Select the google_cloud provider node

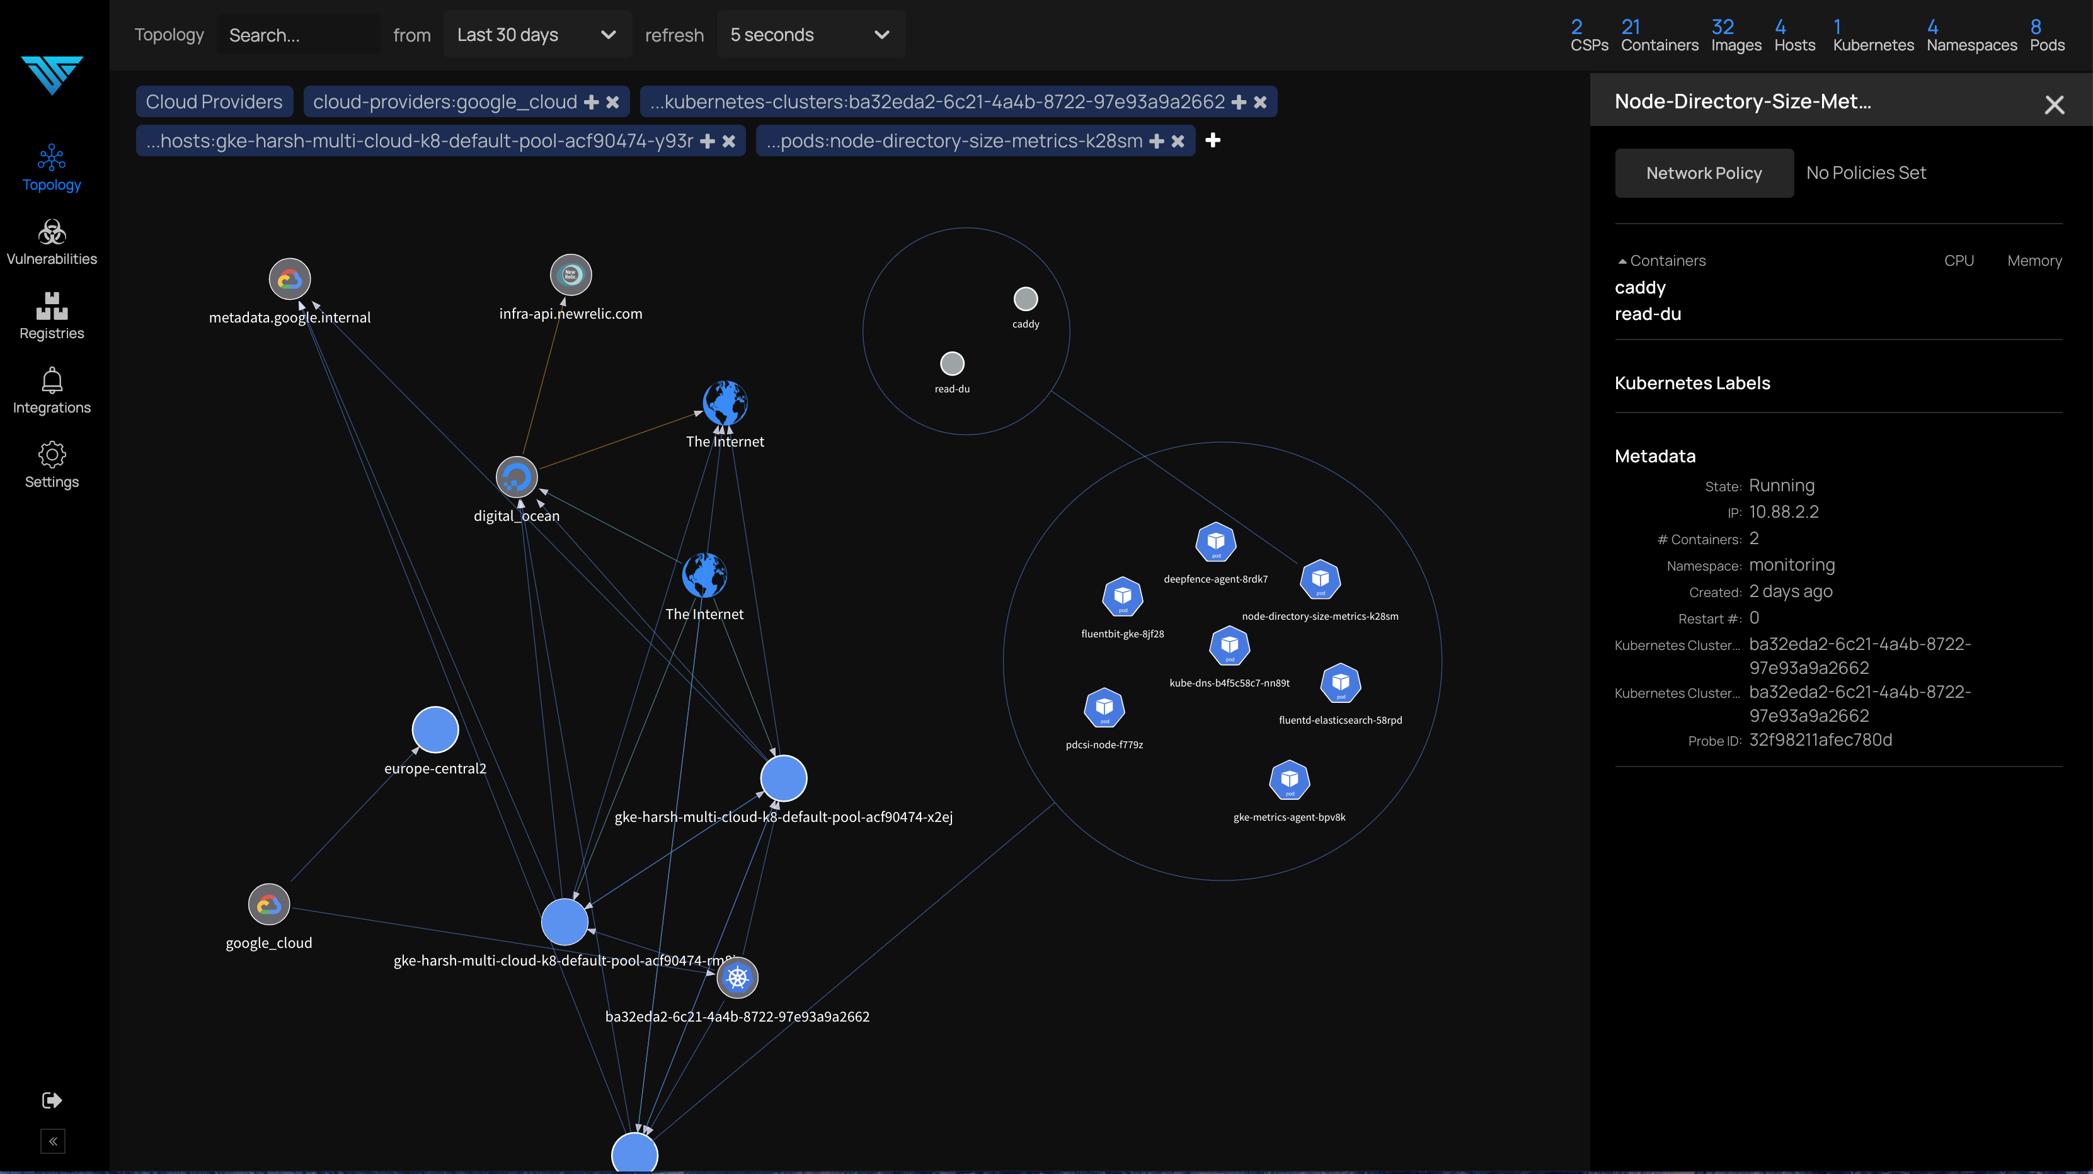coord(268,903)
